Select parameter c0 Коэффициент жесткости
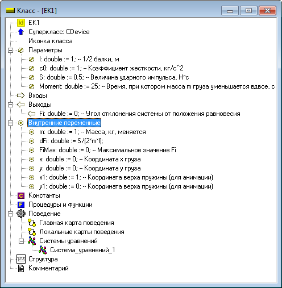282x288 pixels. click(x=111, y=68)
